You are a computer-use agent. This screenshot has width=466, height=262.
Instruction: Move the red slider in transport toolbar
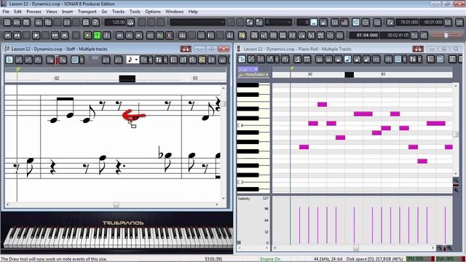(x=446, y=35)
